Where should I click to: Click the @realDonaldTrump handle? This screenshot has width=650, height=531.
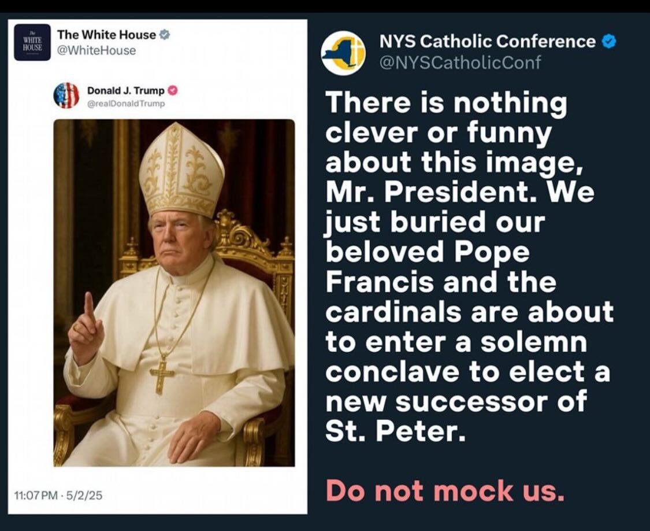tap(125, 104)
